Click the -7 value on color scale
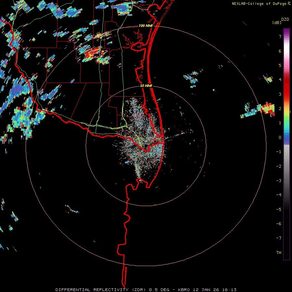292x292 pixels. point(279,238)
